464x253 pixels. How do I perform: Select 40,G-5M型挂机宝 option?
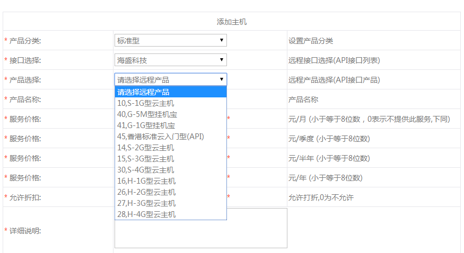coord(170,114)
